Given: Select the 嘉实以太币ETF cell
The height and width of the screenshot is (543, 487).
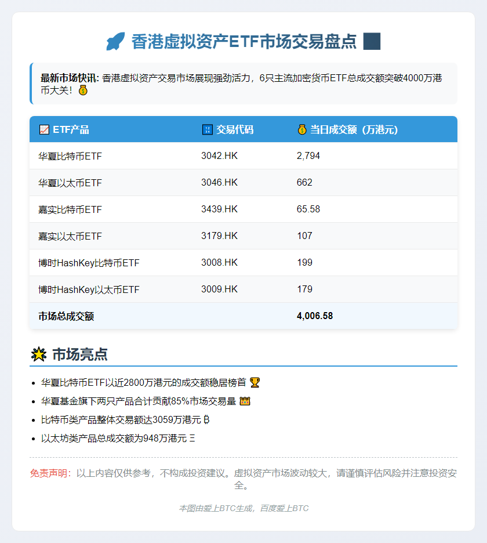Looking at the screenshot, I should click(x=70, y=236).
